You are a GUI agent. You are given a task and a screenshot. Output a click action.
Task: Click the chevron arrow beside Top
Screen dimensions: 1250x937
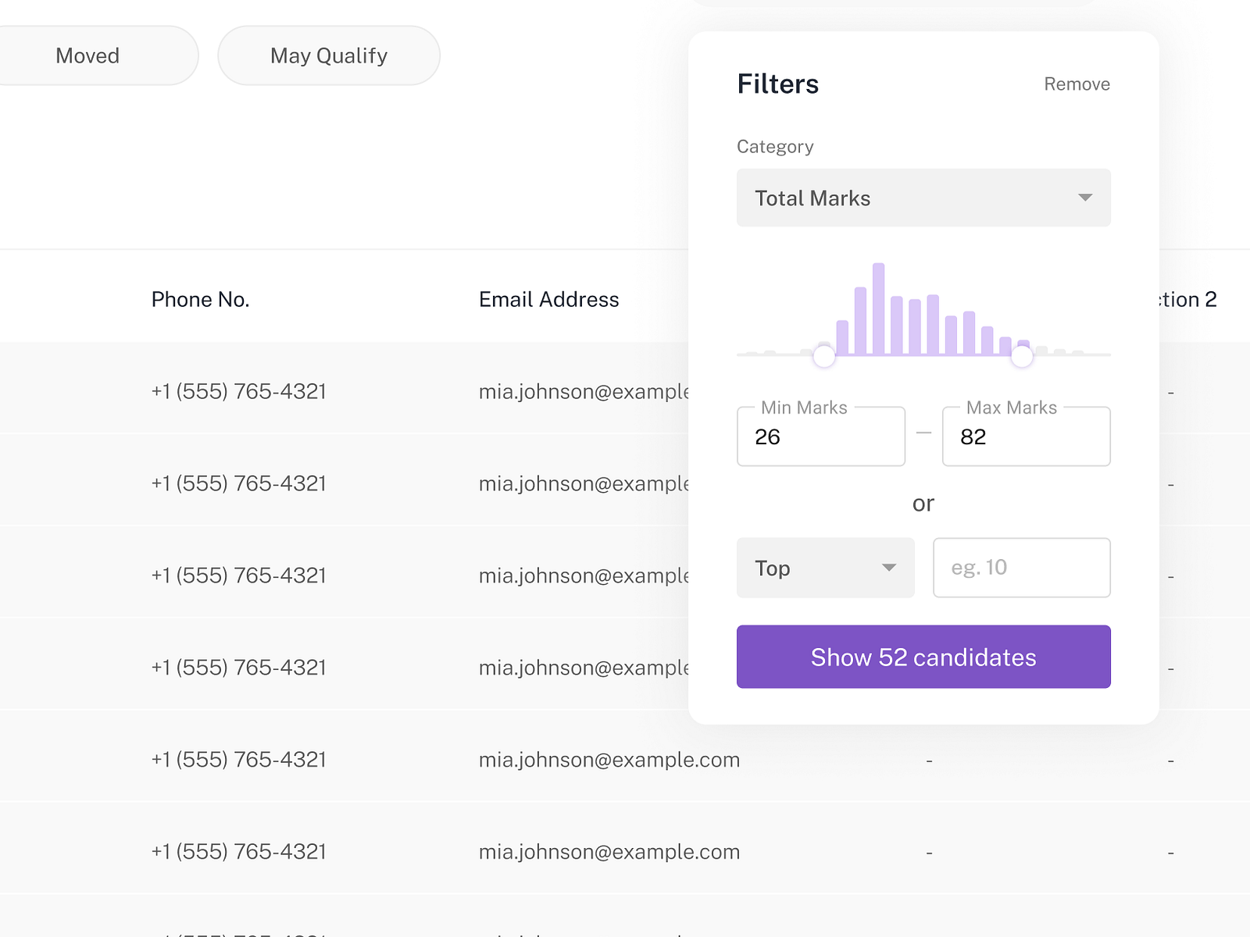click(889, 568)
